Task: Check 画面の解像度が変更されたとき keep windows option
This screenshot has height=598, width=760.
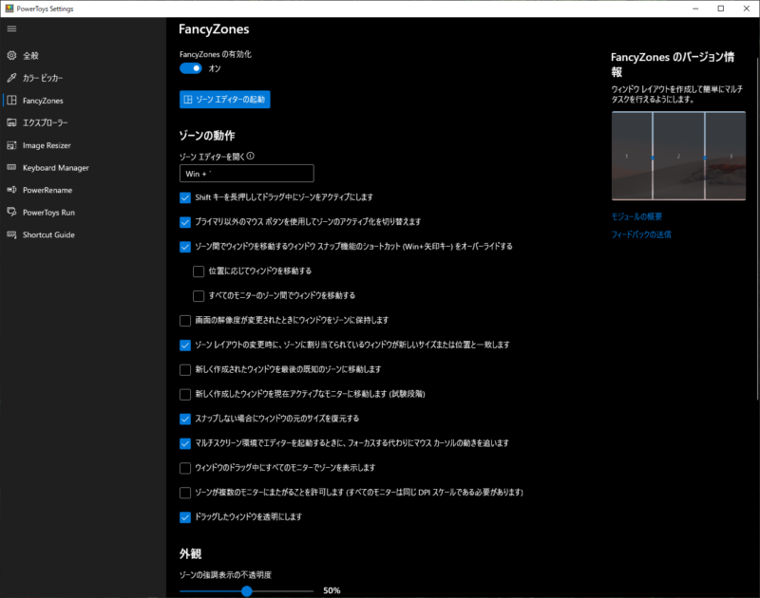Action: (x=185, y=321)
